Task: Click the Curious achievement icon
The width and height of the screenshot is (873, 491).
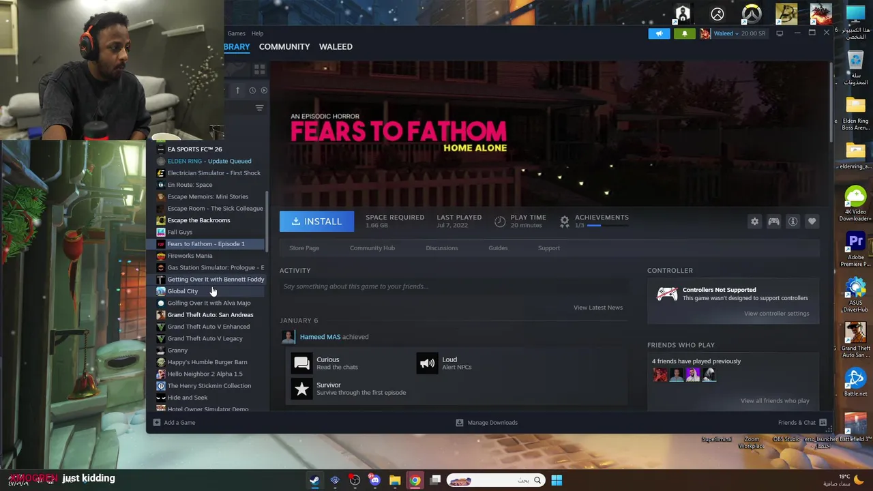Action: click(x=301, y=363)
